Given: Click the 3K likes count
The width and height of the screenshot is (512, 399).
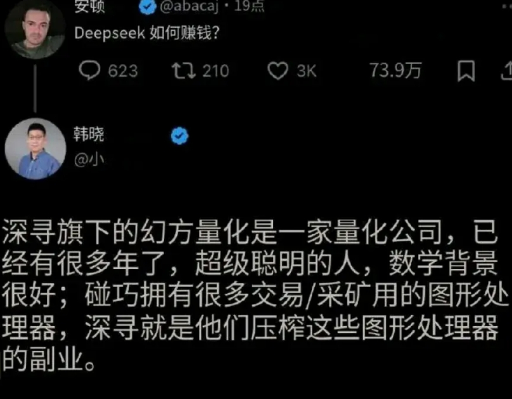Looking at the screenshot, I should click(x=306, y=71).
